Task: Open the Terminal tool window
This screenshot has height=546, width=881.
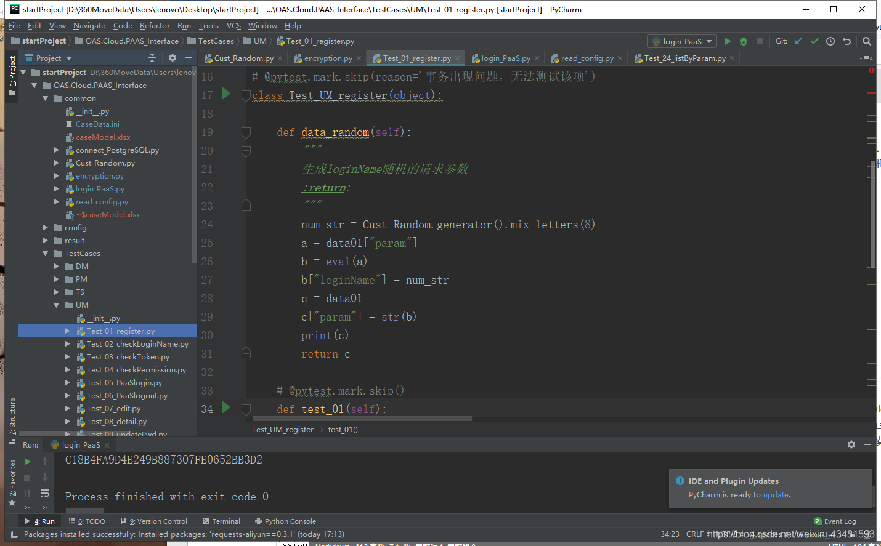Action: pos(222,521)
